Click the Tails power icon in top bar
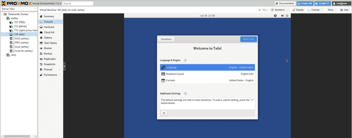 coord(287,16)
